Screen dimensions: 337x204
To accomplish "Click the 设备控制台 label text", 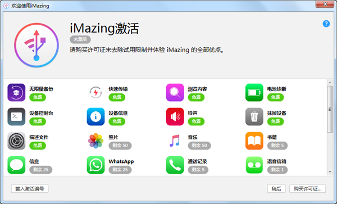I will coord(41,114).
